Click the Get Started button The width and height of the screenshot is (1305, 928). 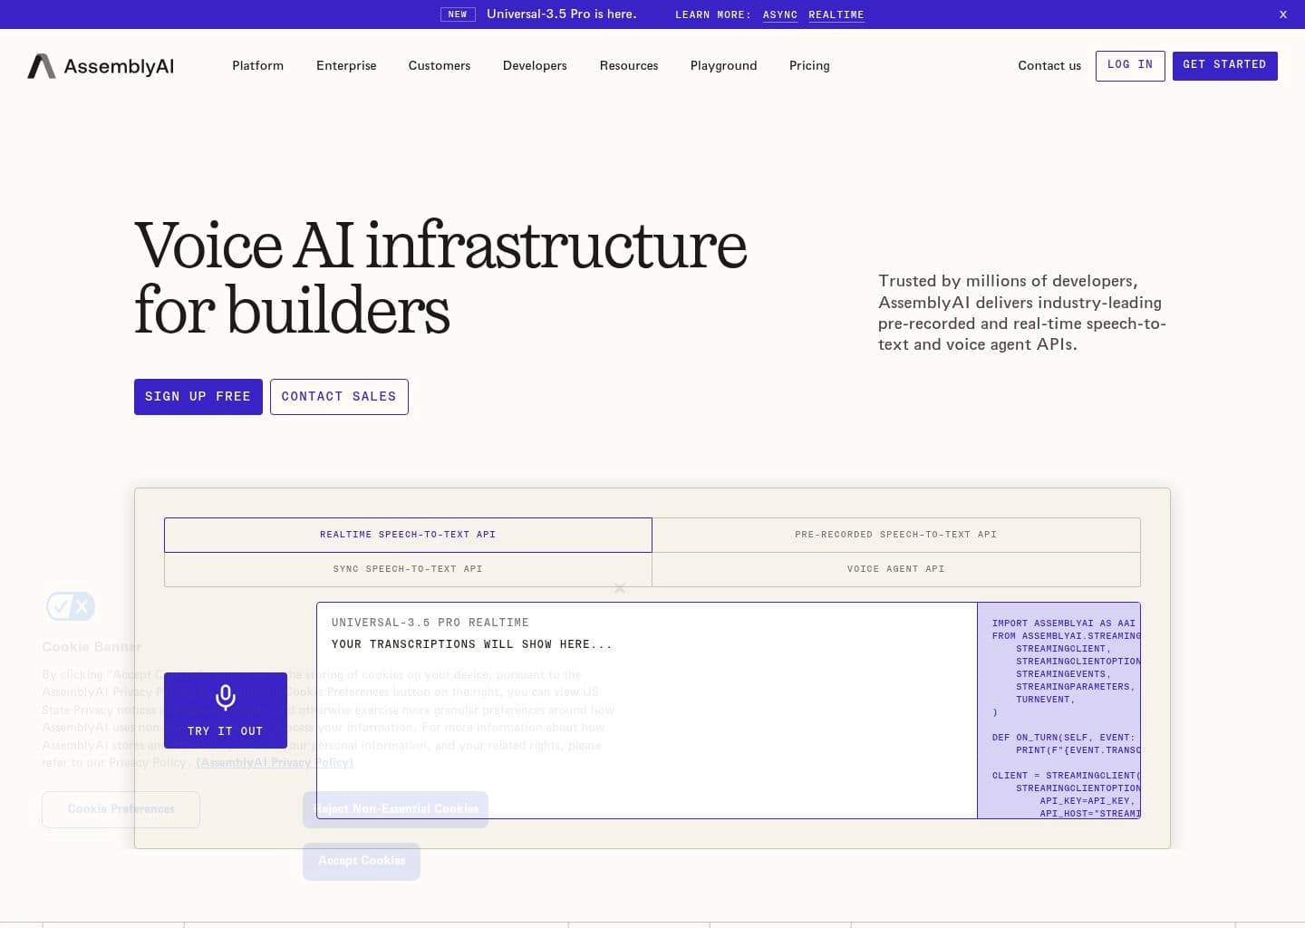click(1225, 65)
